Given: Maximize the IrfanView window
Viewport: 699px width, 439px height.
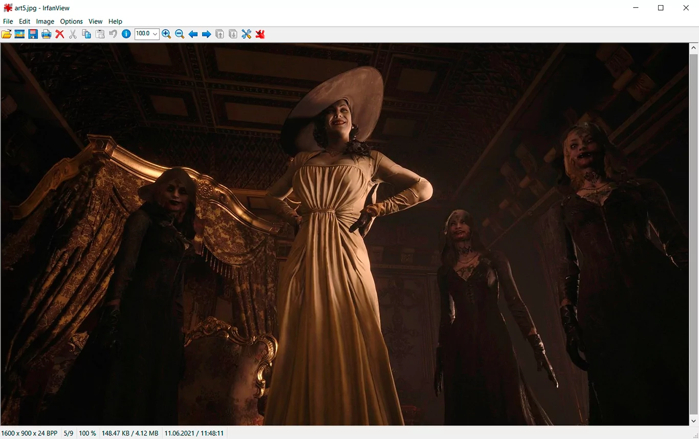Looking at the screenshot, I should (661, 8).
